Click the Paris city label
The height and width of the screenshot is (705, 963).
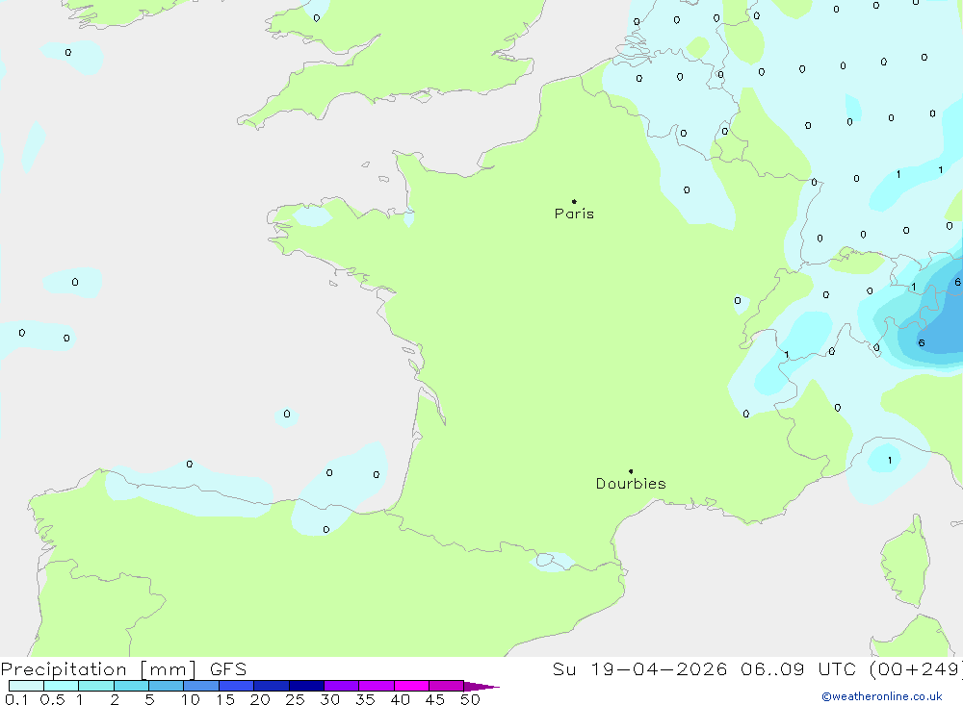click(574, 214)
